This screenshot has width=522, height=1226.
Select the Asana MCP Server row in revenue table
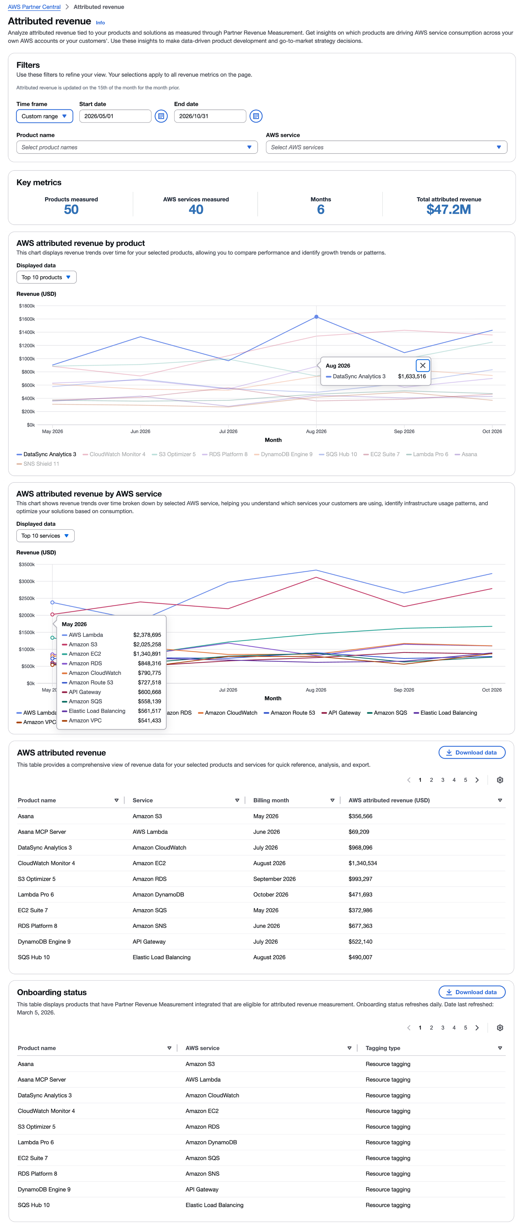click(261, 832)
